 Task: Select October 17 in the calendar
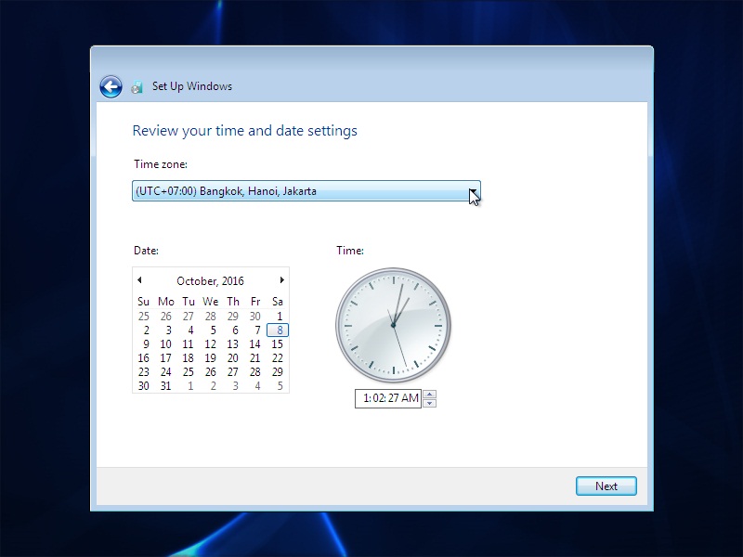tap(165, 358)
